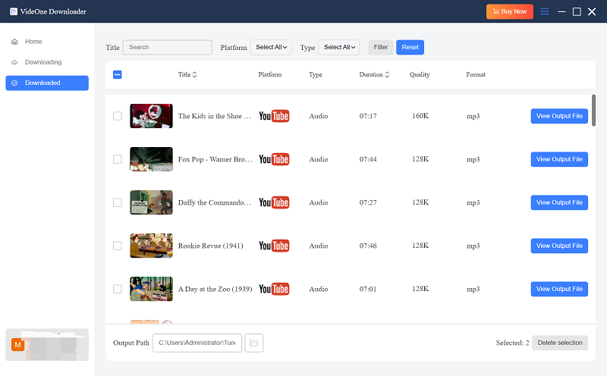Open the Type Select All dropdown

click(x=338, y=47)
